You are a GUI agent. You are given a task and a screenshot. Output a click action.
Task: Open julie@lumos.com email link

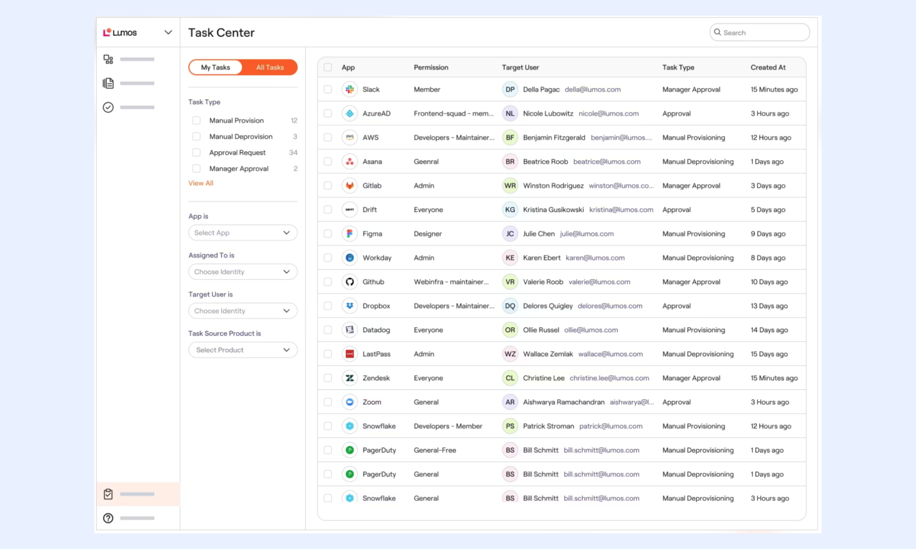587,234
